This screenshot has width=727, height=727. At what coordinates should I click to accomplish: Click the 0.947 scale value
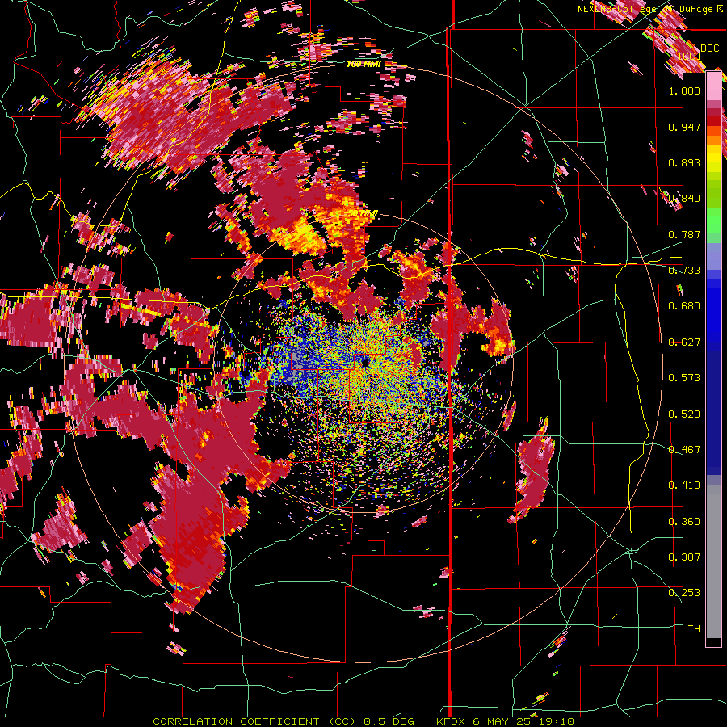click(684, 127)
